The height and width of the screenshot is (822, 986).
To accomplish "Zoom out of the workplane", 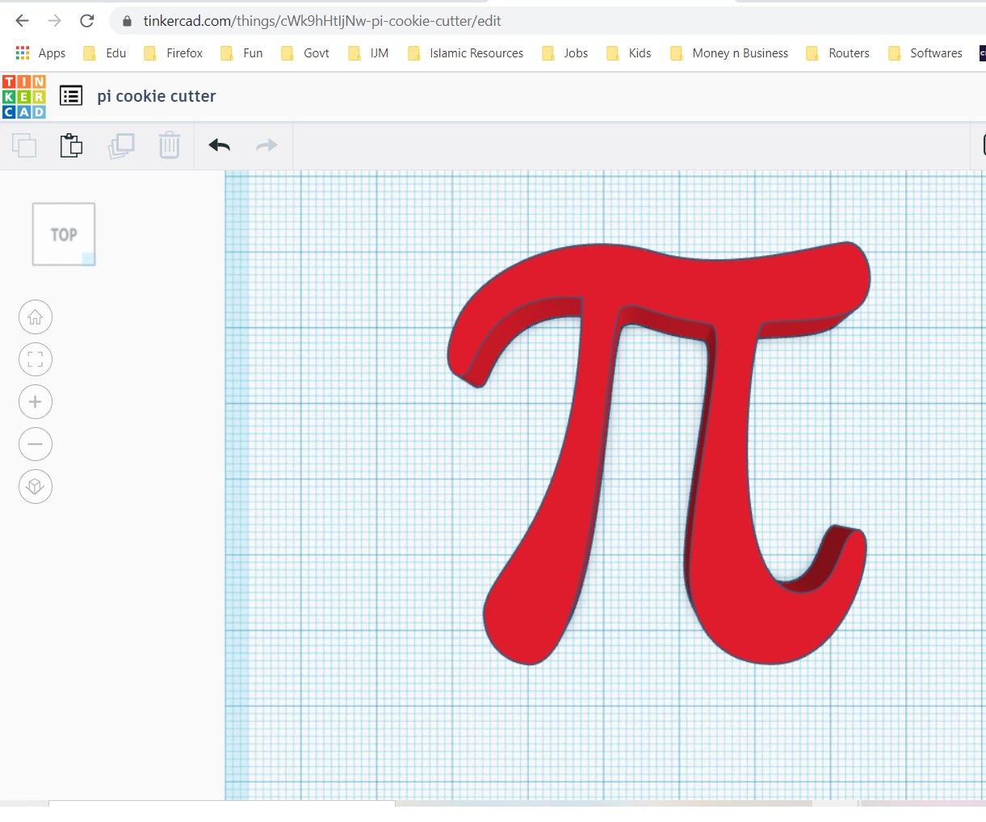I will [x=35, y=444].
